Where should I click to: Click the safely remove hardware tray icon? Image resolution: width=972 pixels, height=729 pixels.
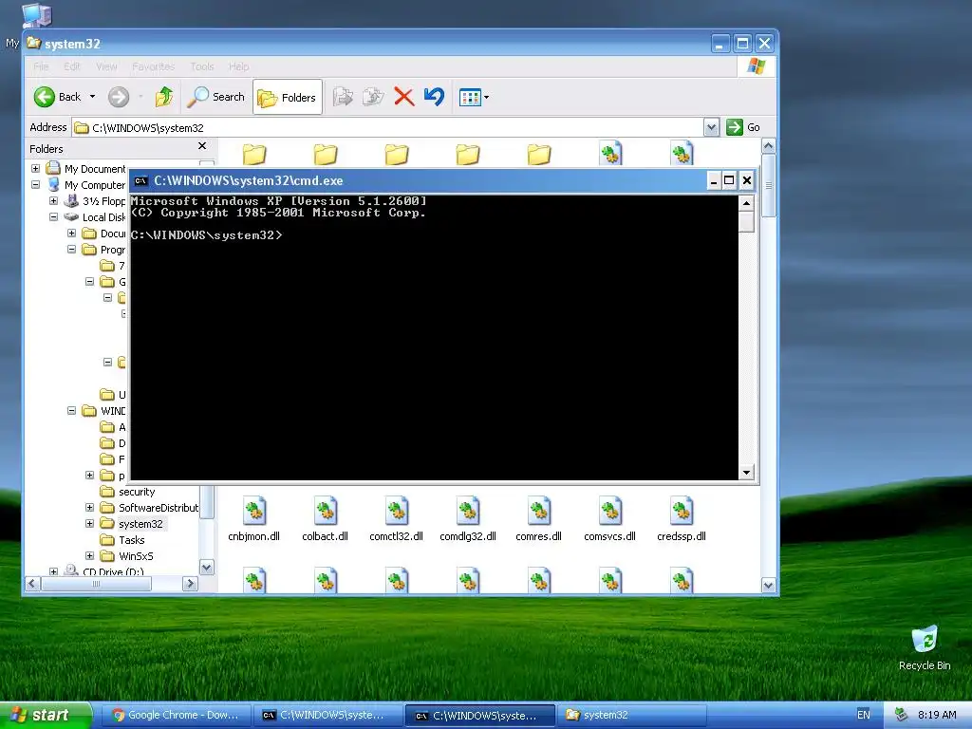tap(901, 715)
